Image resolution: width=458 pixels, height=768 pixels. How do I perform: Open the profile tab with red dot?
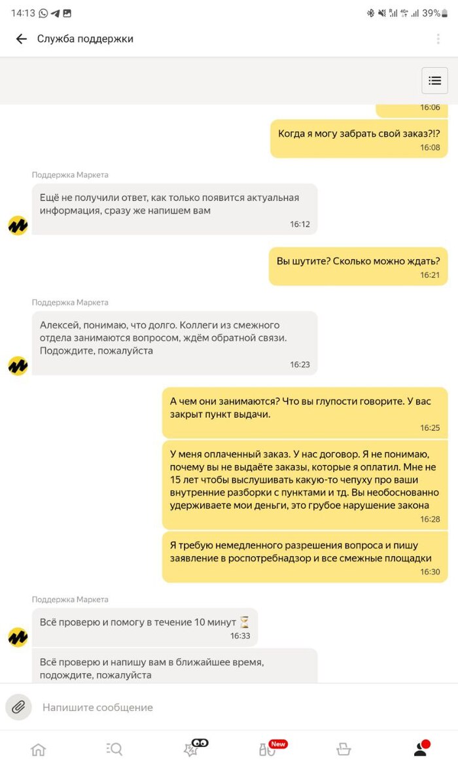pyautogui.click(x=421, y=748)
